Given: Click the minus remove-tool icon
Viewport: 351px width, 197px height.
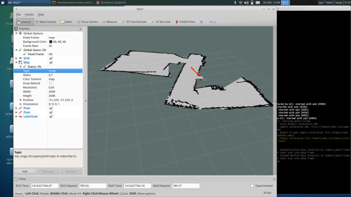Looking at the screenshot, I should 211,22.
